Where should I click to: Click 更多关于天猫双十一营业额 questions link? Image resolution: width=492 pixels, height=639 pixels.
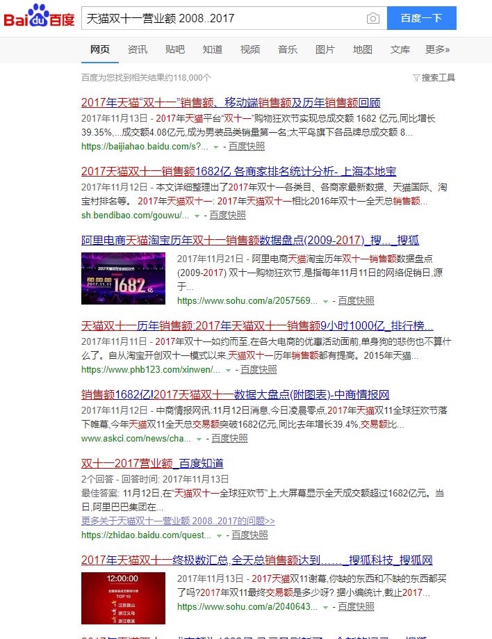(178, 521)
